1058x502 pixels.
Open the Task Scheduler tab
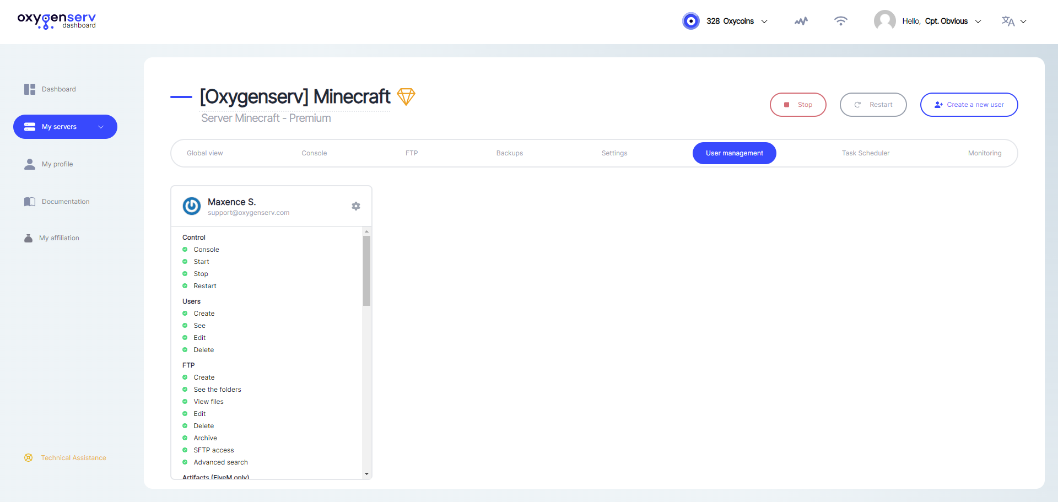866,153
